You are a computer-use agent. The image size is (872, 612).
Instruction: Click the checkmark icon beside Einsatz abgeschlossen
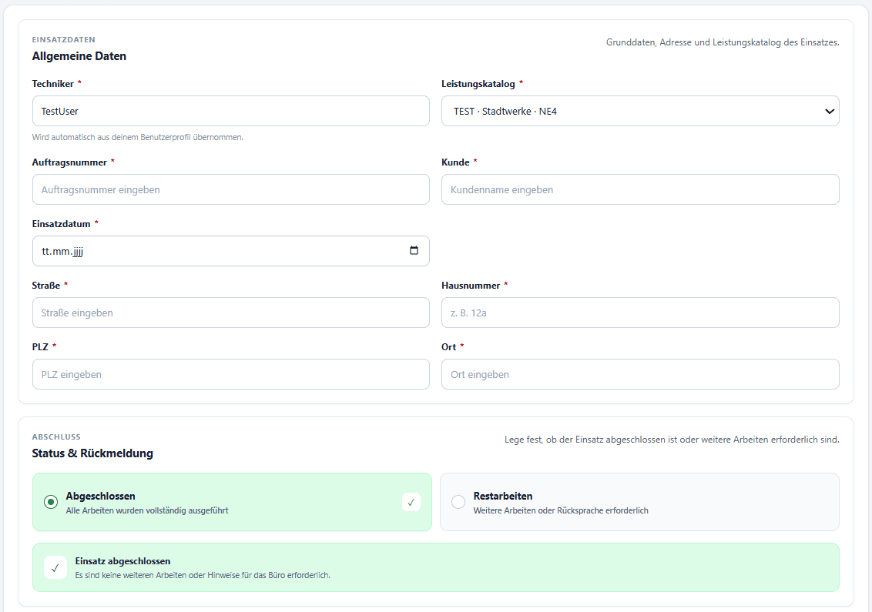click(x=55, y=567)
